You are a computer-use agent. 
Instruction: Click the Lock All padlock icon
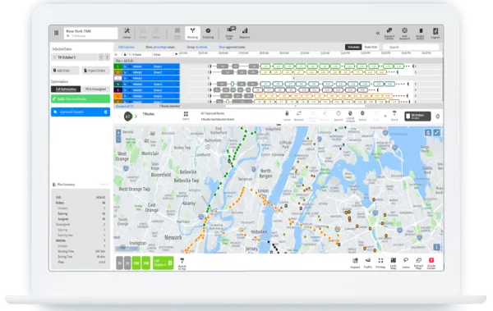point(287,116)
